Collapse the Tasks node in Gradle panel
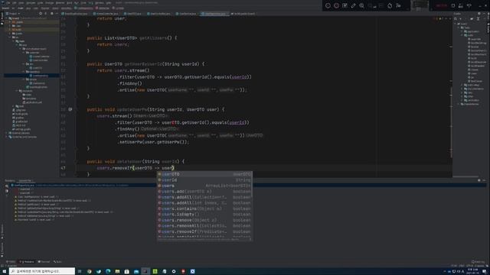 point(459,27)
